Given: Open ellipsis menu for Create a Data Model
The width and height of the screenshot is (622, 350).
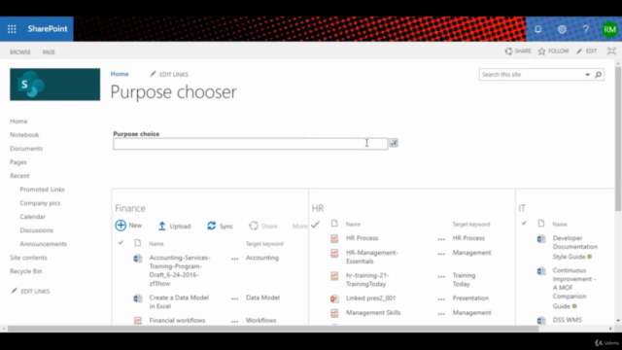Looking at the screenshot, I should click(235, 298).
